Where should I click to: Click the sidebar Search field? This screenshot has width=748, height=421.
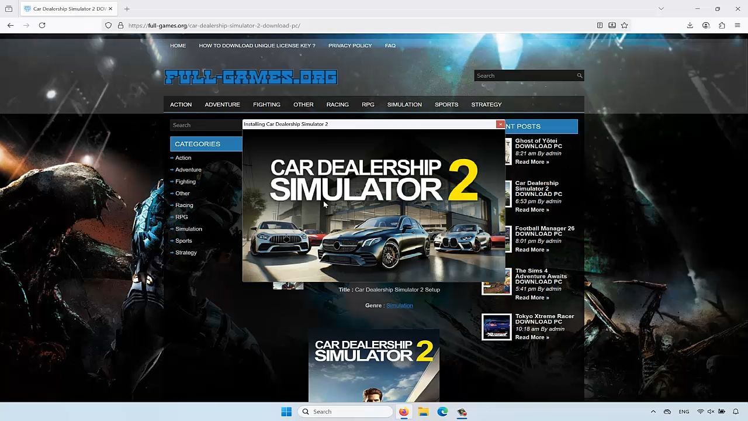click(x=206, y=125)
